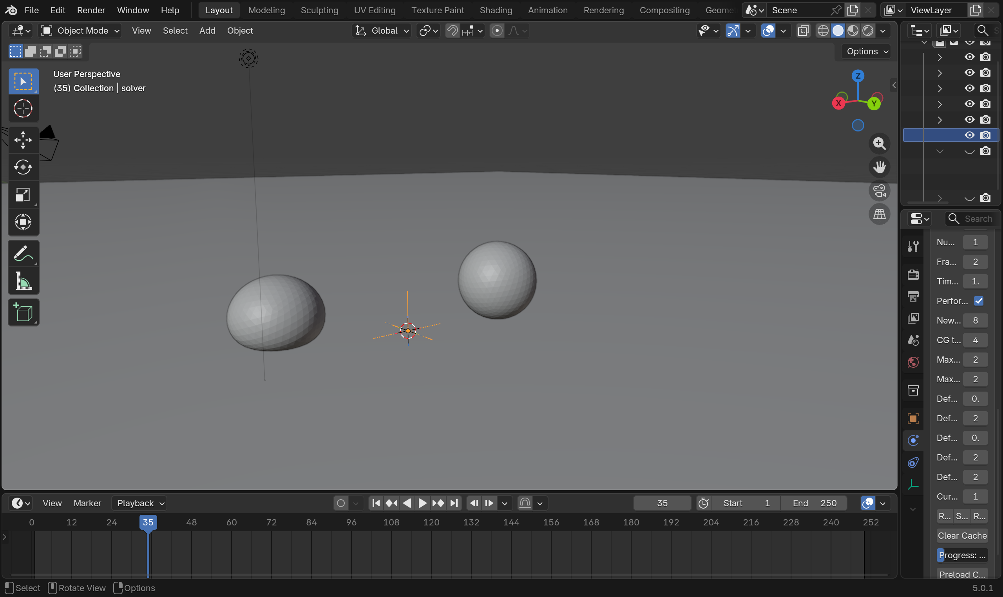Select the Add Cube tool
1003x597 pixels.
[23, 313]
